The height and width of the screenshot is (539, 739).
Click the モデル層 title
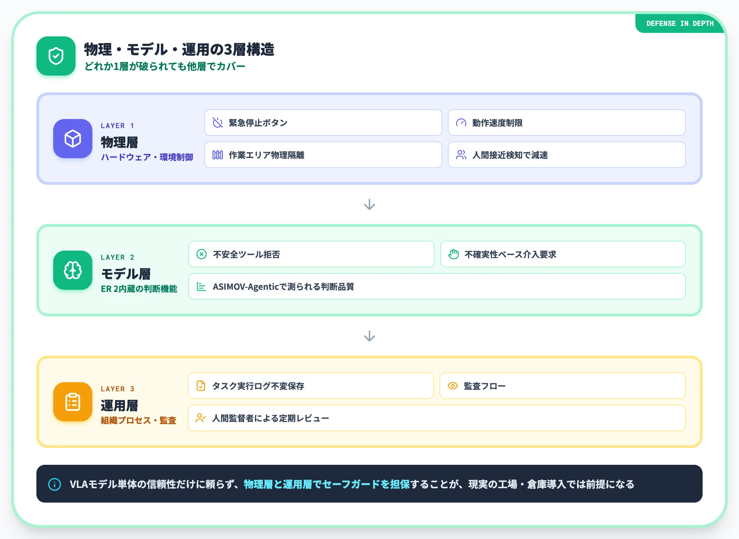coord(126,274)
